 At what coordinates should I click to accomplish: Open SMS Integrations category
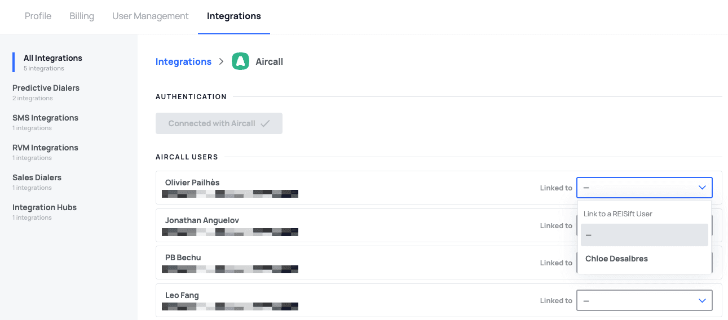pos(45,118)
